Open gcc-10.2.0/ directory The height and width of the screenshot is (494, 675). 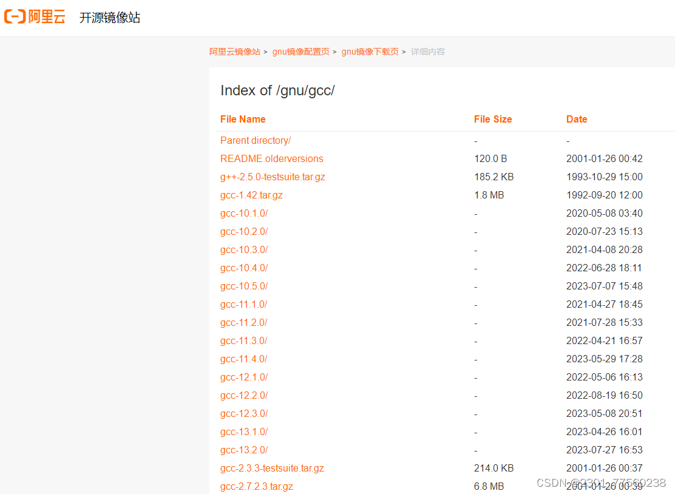click(x=244, y=231)
